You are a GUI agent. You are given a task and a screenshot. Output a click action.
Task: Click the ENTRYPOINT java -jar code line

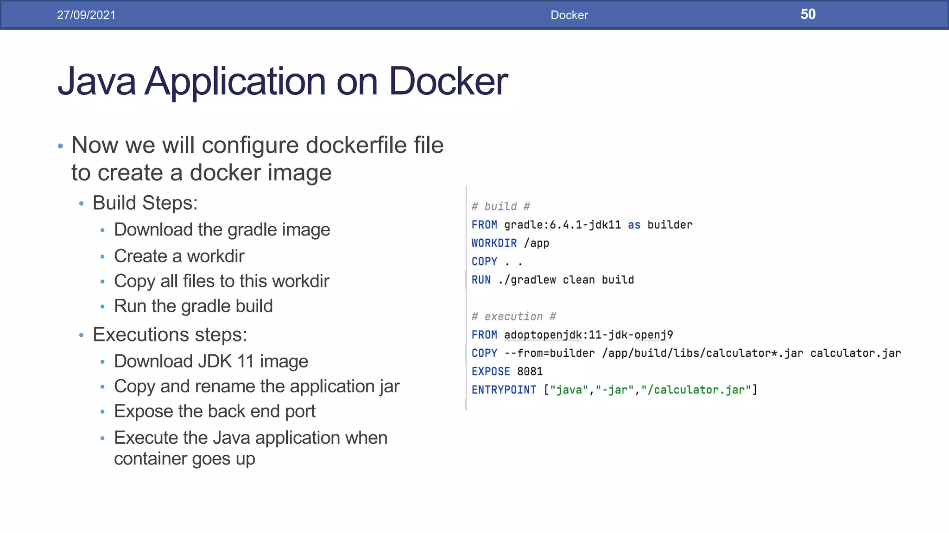pyautogui.click(x=614, y=390)
